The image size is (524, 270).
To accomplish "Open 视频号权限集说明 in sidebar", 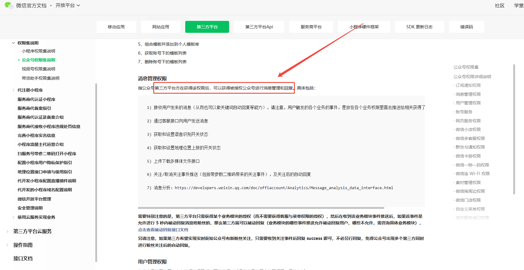I will [x=39, y=69].
